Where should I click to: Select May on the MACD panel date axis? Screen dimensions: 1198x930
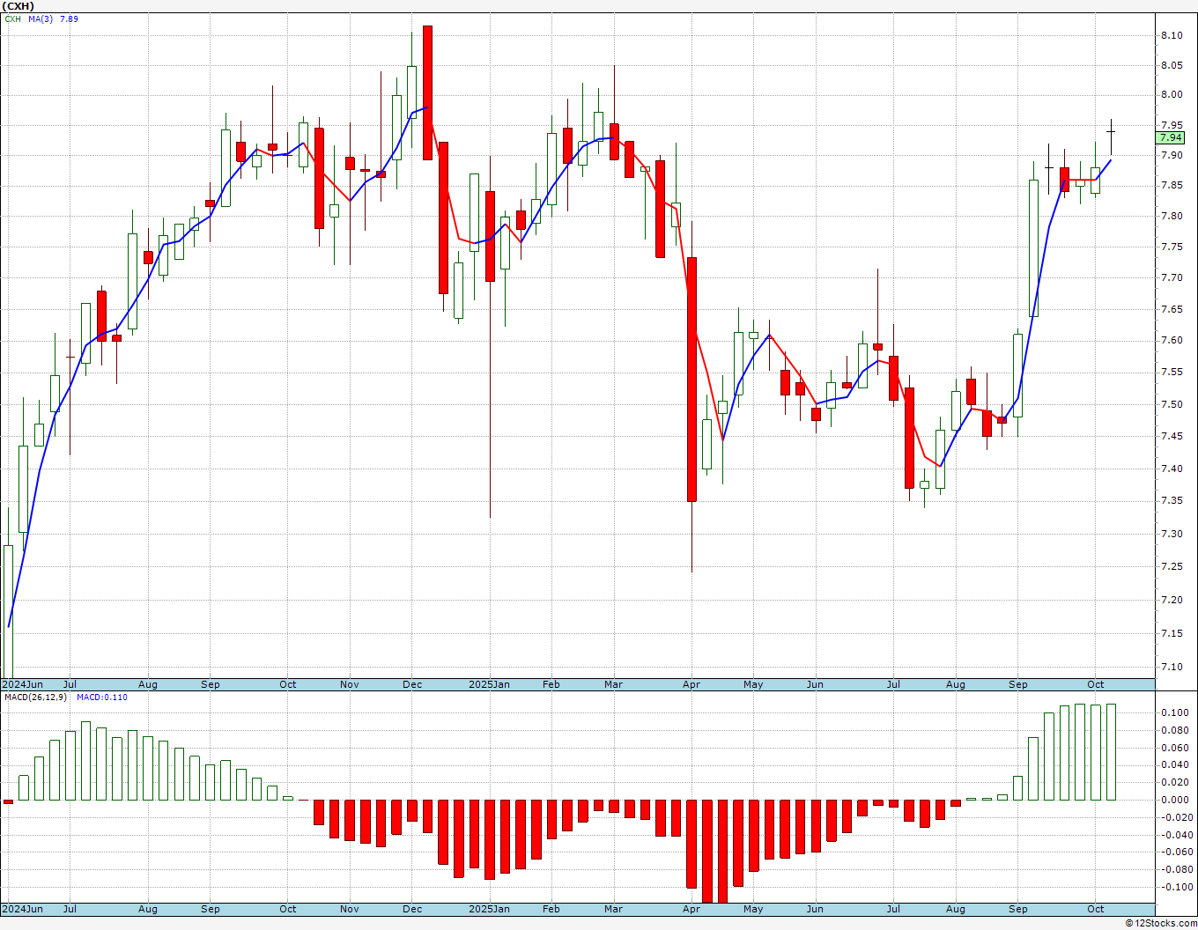753,909
